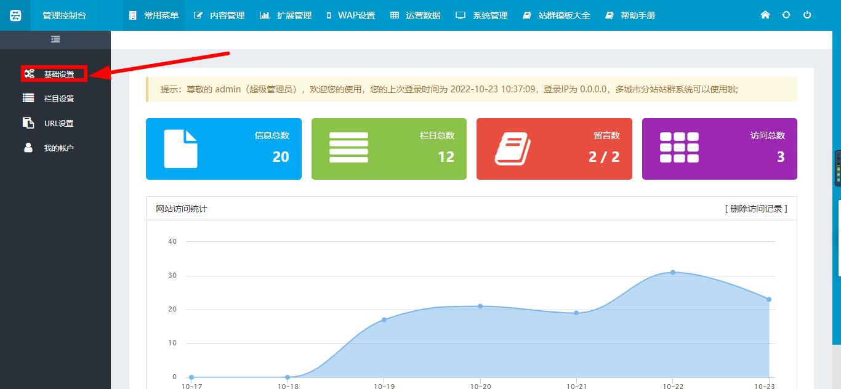Open the 运营数据 menu
The width and height of the screenshot is (841, 389).
pyautogui.click(x=416, y=15)
